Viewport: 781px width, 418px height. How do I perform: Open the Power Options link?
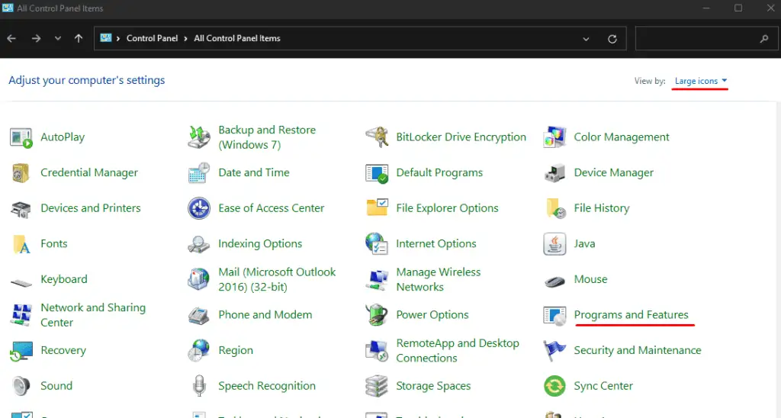click(x=432, y=315)
